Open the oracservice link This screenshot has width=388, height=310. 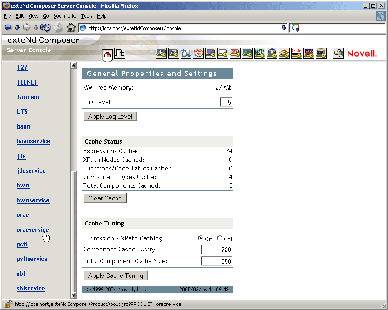[33, 230]
